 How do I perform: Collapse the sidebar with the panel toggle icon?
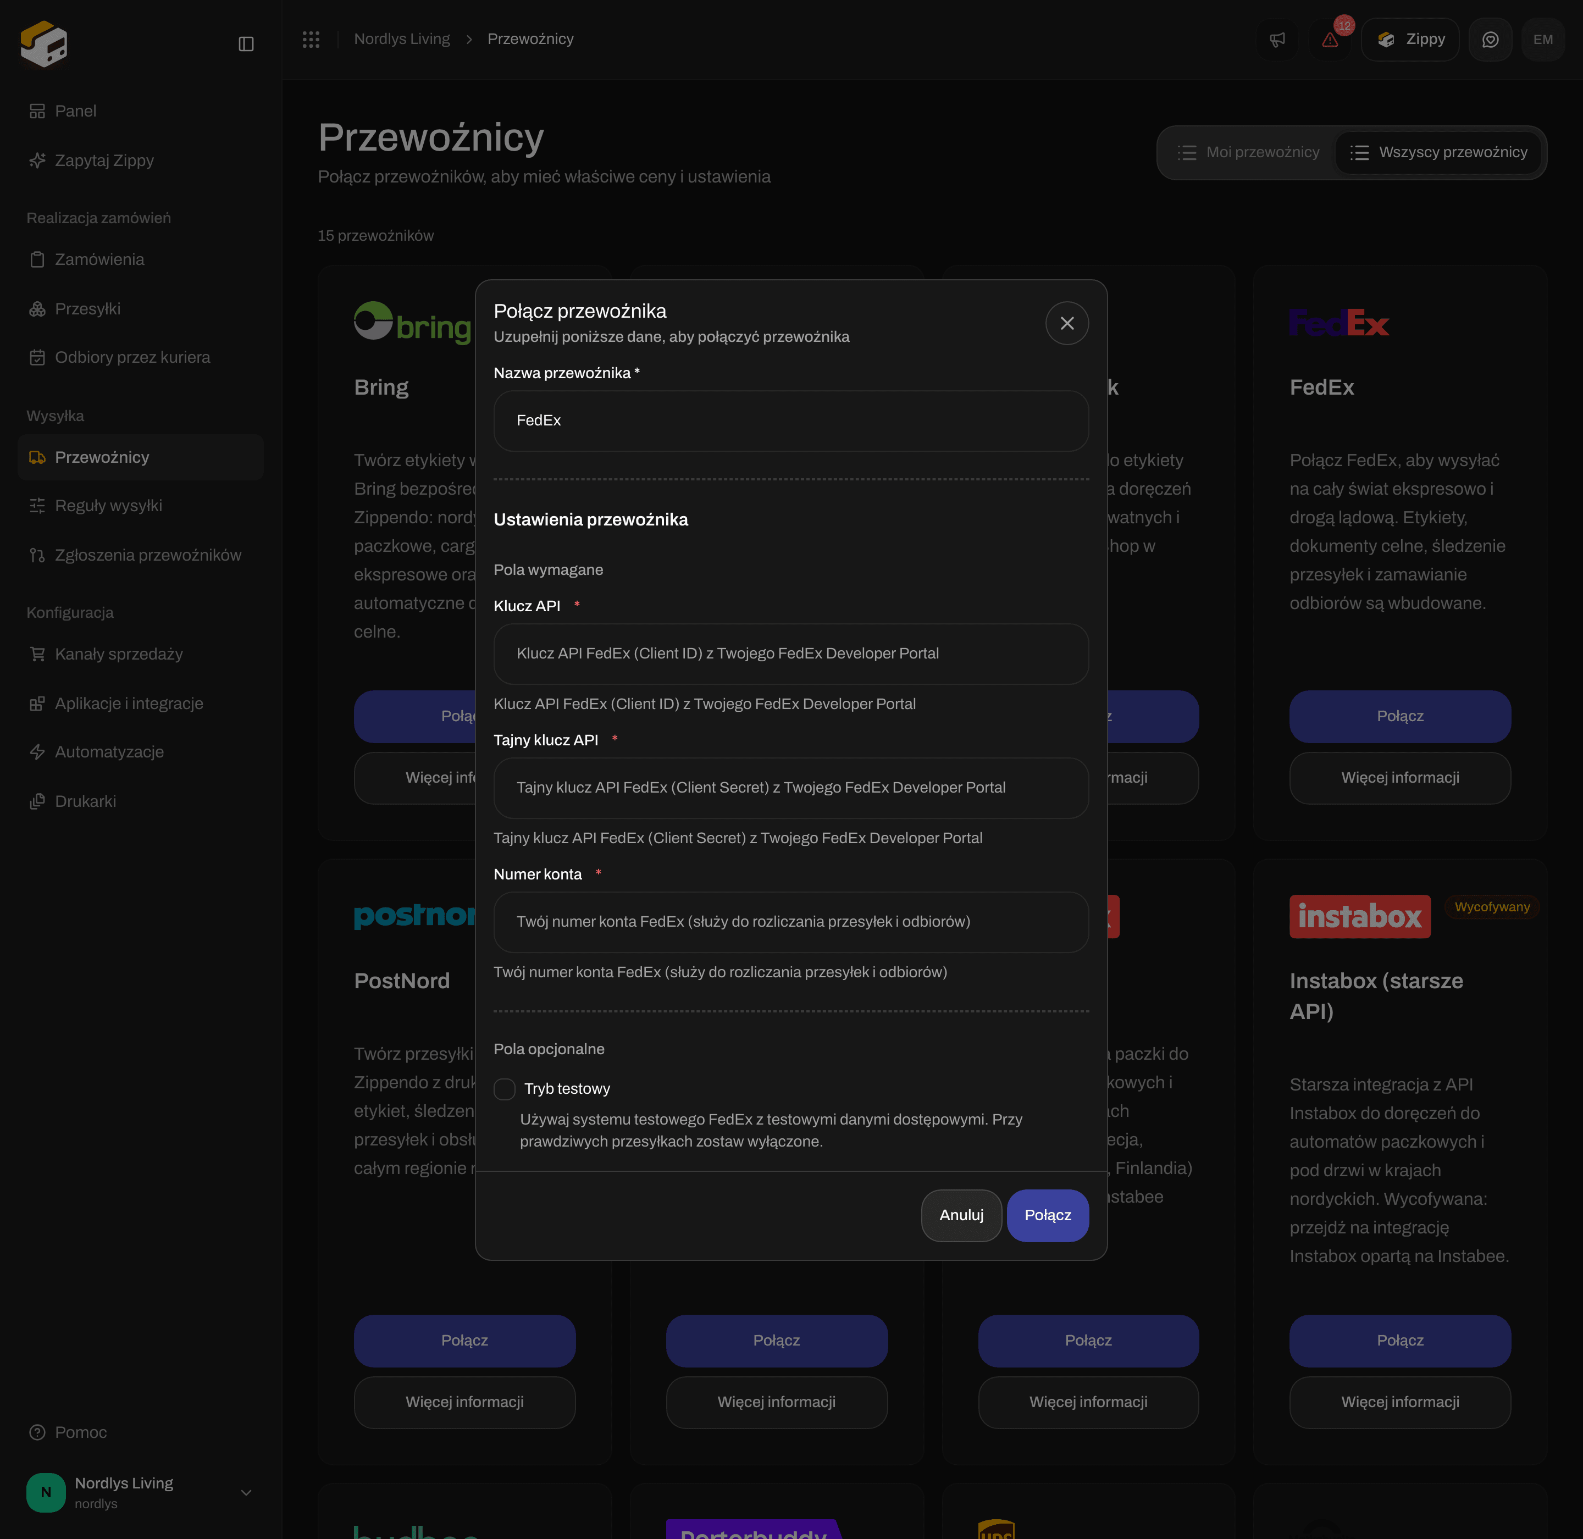(246, 43)
